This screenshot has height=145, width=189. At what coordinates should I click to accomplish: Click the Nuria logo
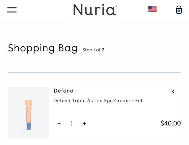pyautogui.click(x=94, y=10)
